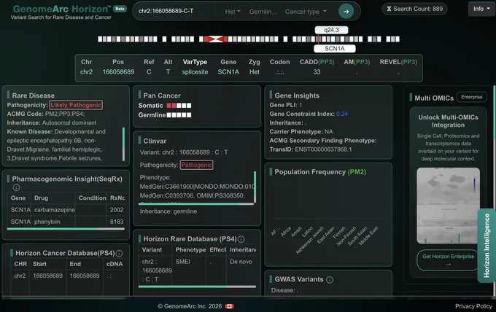Click the AM(PP3) column header
This screenshot has height=312, width=496.
coord(357,62)
